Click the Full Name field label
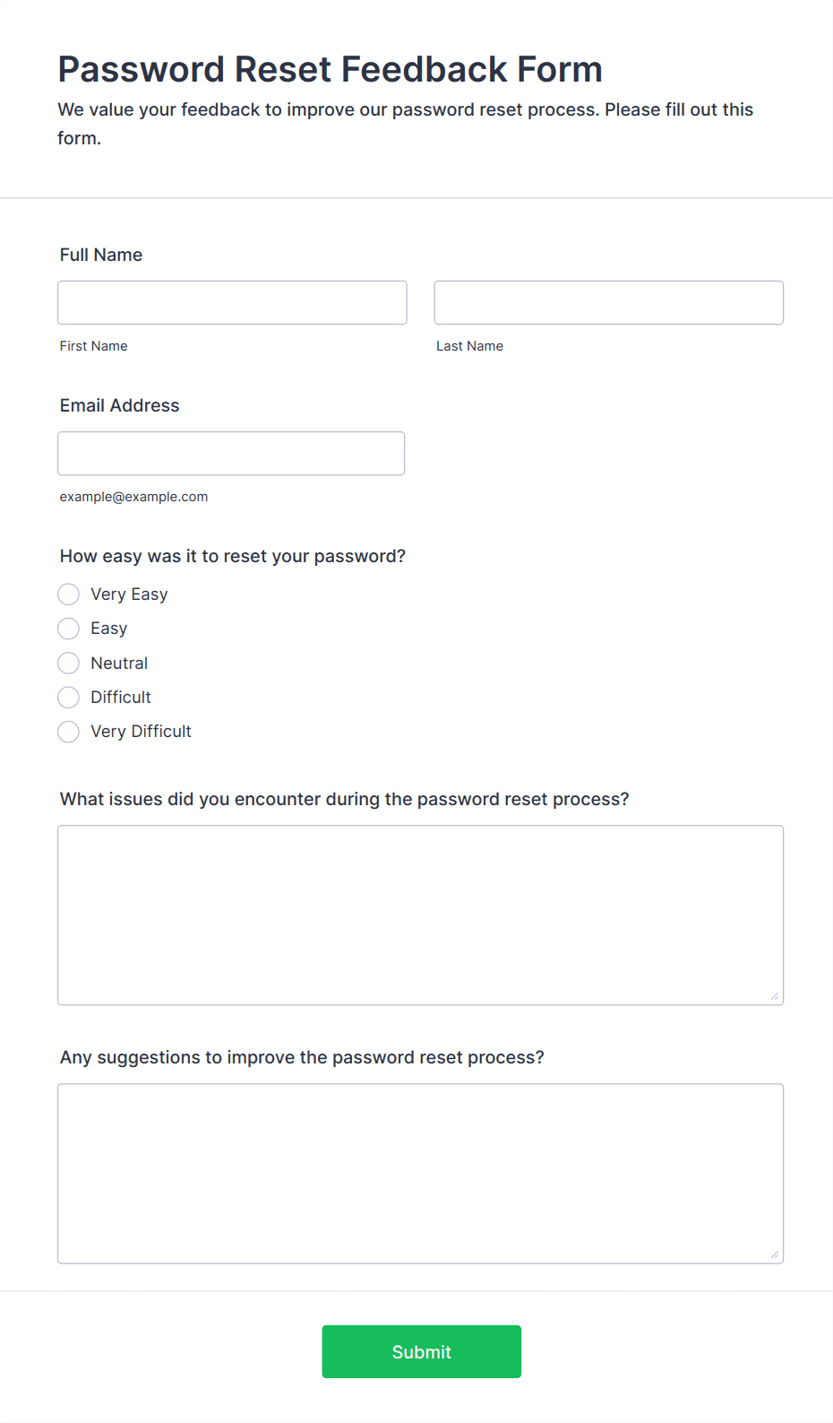This screenshot has width=833, height=1423. [x=101, y=255]
